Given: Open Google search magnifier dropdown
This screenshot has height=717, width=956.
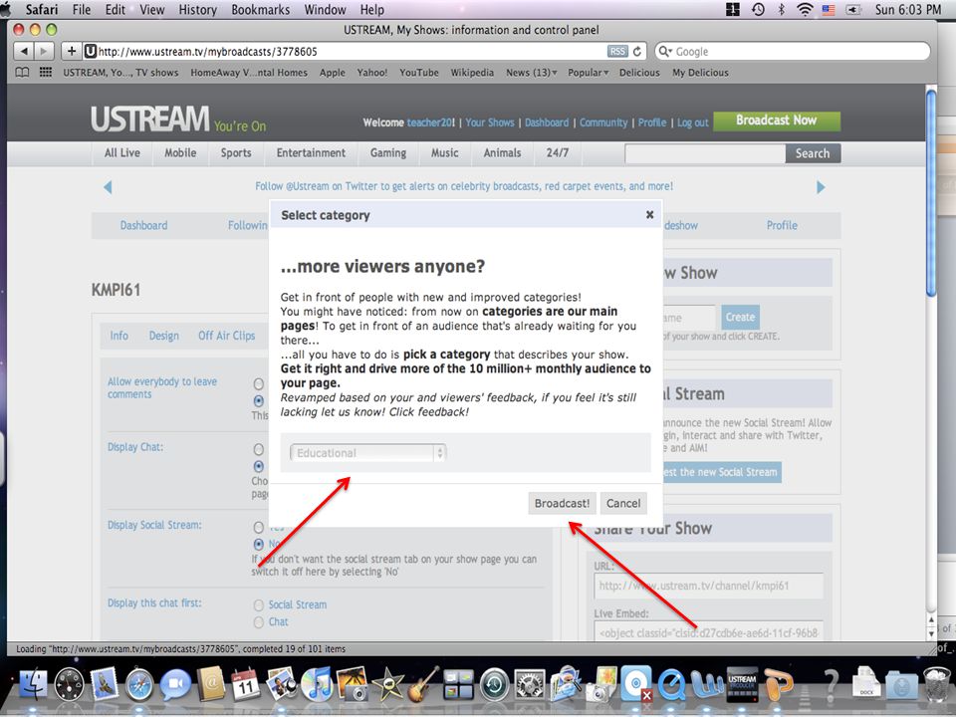Looking at the screenshot, I should [665, 51].
